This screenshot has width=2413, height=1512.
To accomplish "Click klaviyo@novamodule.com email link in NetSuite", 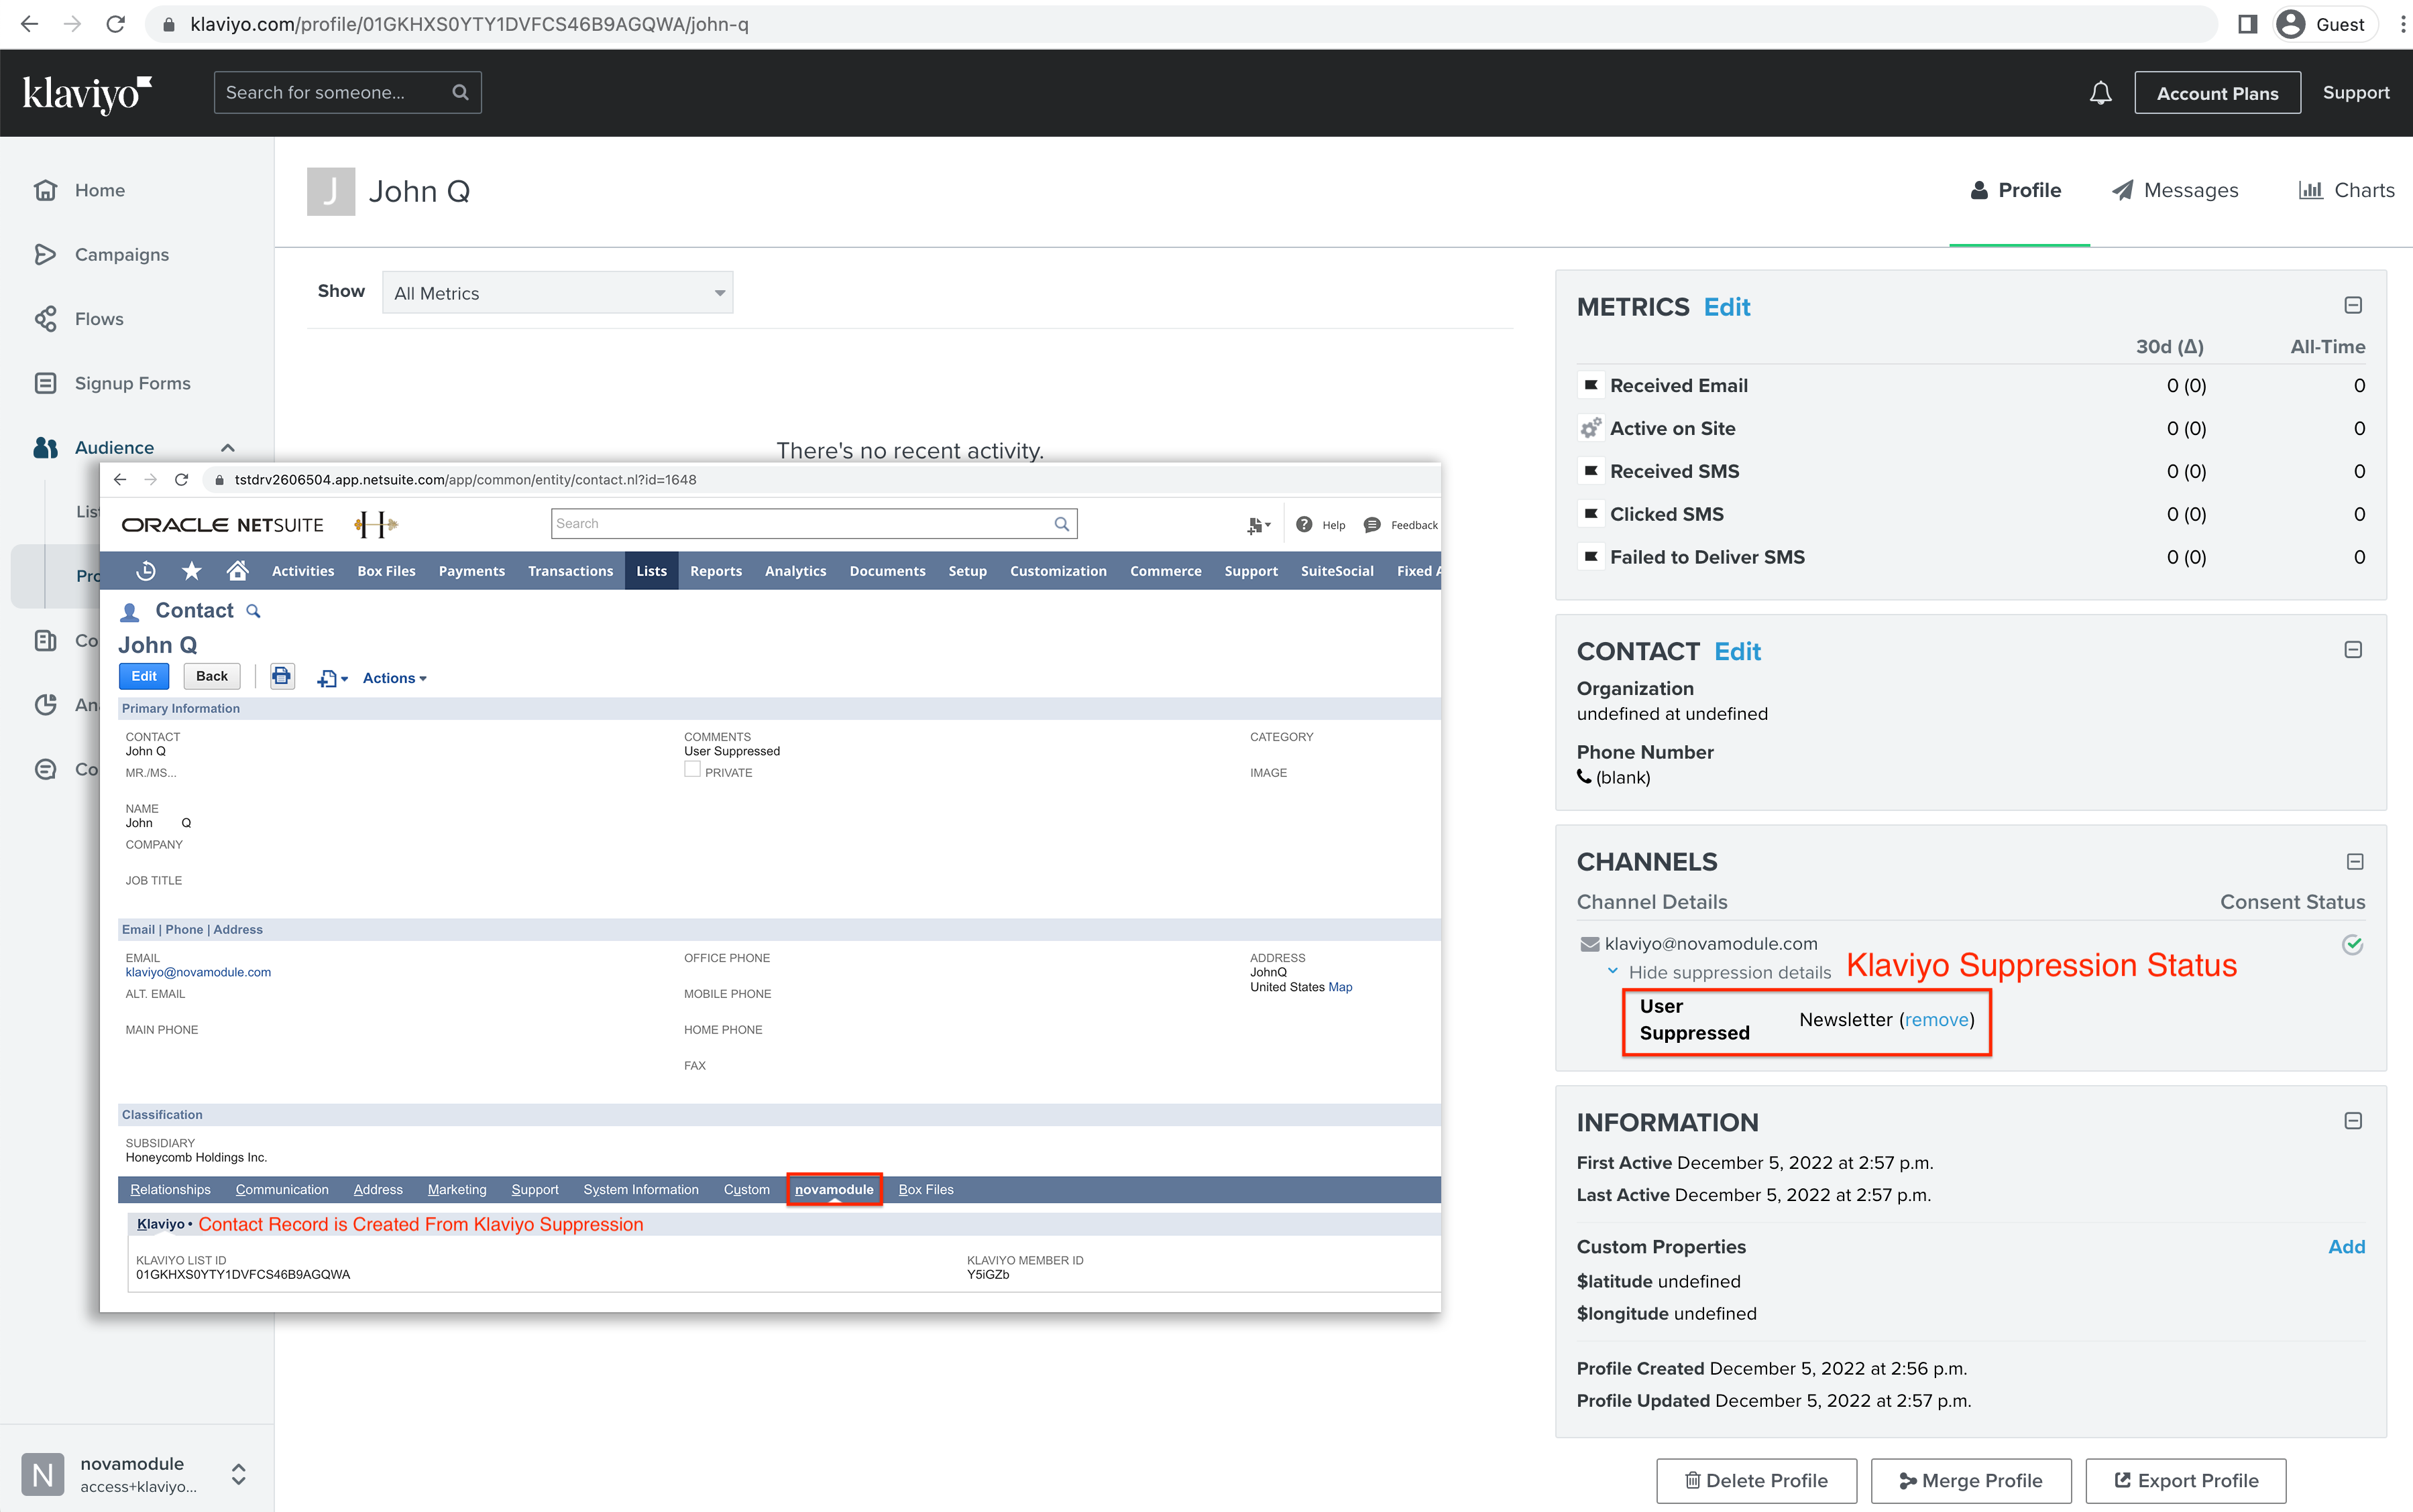I will tap(198, 972).
